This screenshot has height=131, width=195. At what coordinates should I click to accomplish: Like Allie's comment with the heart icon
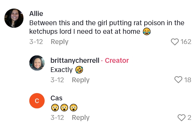pos(175,42)
